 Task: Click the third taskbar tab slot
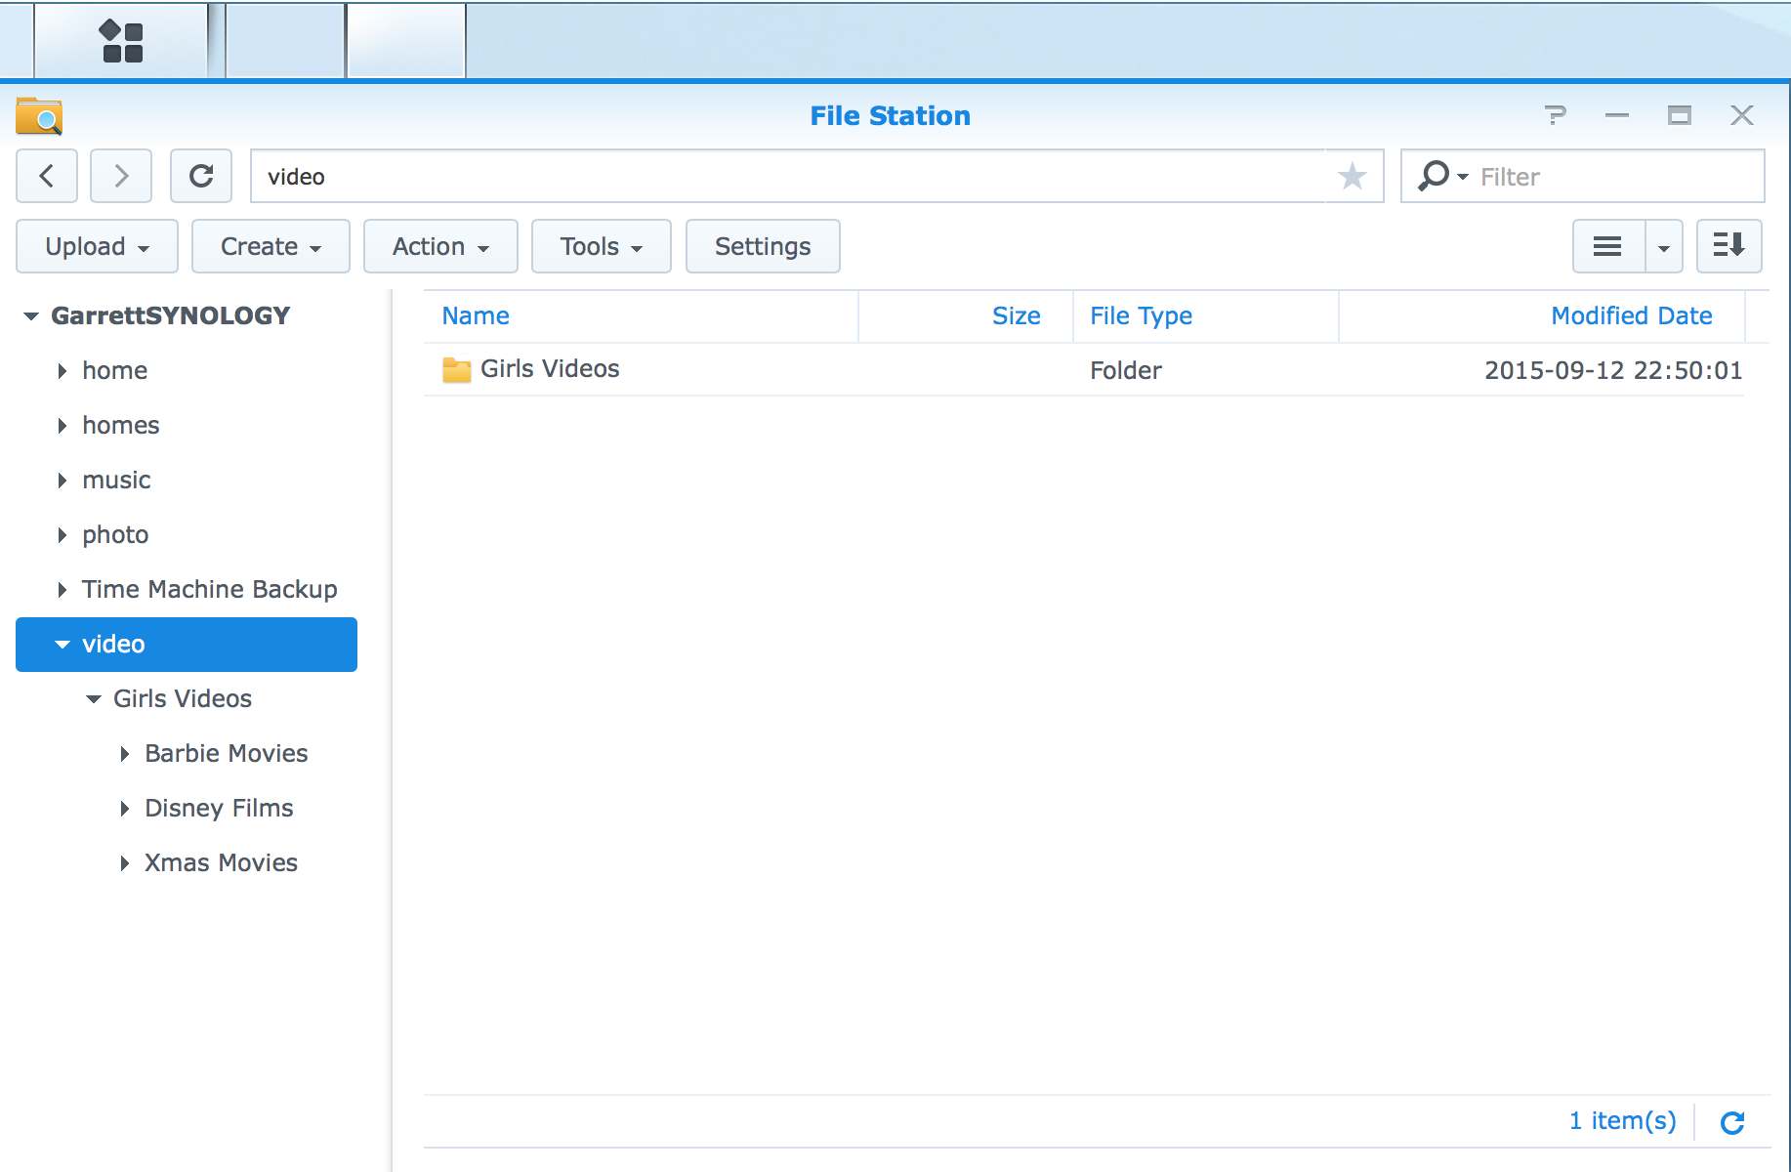[406, 40]
